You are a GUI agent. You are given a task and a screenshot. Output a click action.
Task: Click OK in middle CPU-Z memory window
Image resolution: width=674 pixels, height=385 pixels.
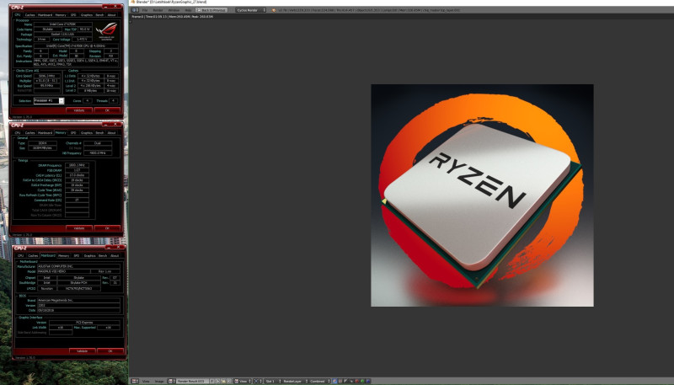108,228
